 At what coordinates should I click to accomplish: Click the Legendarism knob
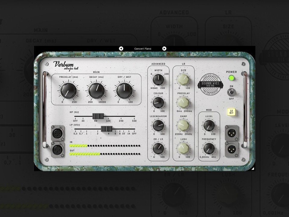(x=158, y=125)
